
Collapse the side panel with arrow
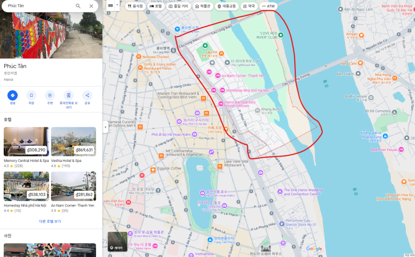coord(105,128)
